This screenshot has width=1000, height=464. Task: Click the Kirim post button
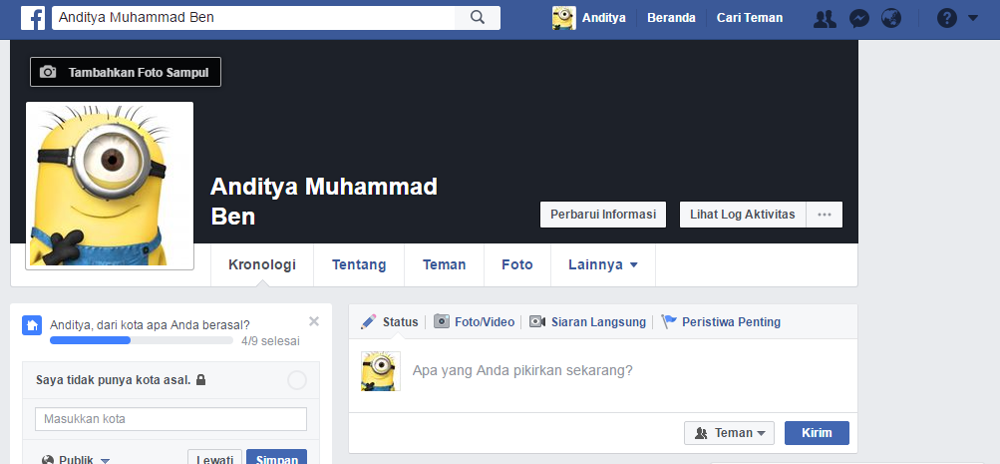click(817, 433)
